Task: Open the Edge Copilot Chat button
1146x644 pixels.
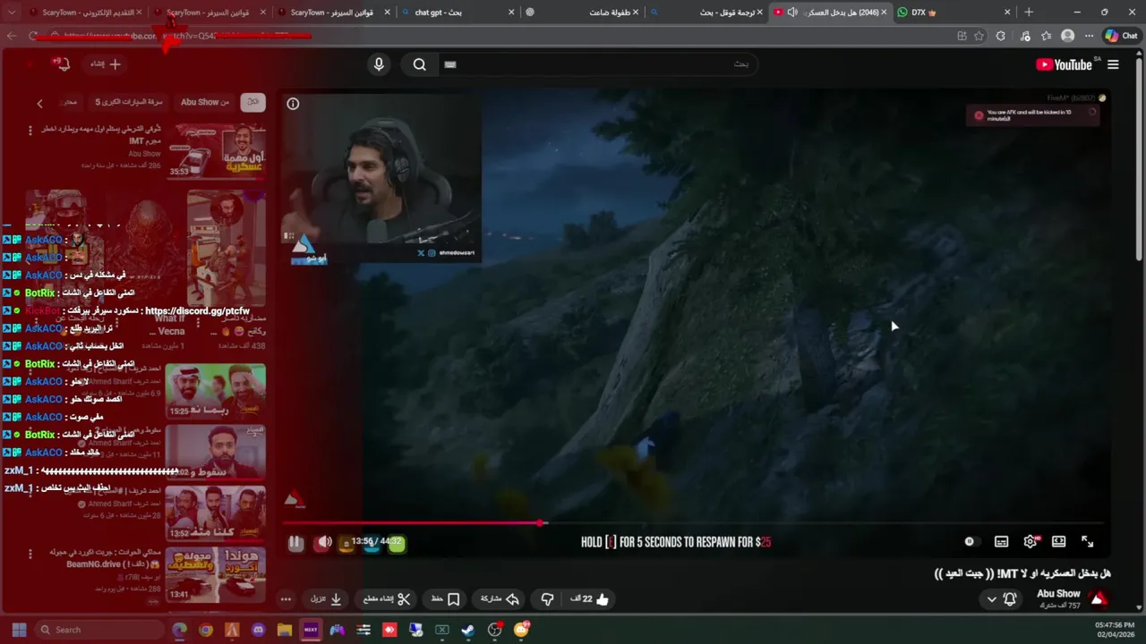Action: pyautogui.click(x=1122, y=36)
